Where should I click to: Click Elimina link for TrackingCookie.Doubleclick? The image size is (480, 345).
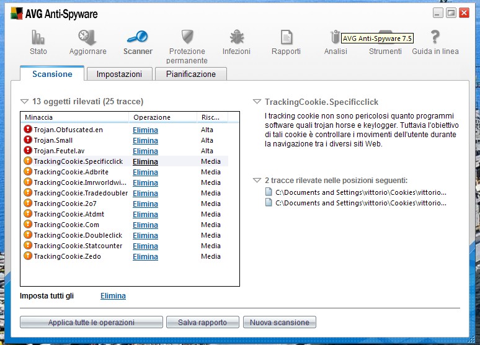(145, 236)
